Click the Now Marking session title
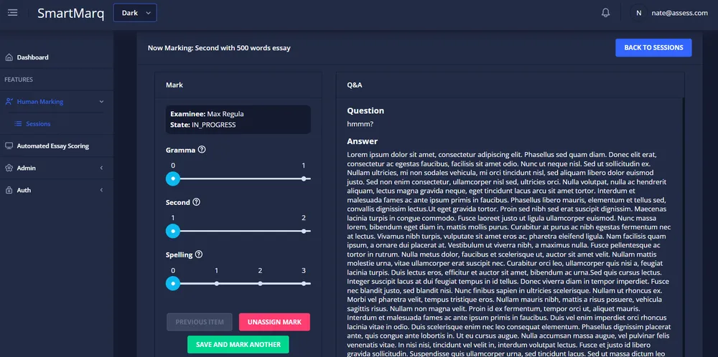Image resolution: width=718 pixels, height=357 pixels. (219, 48)
